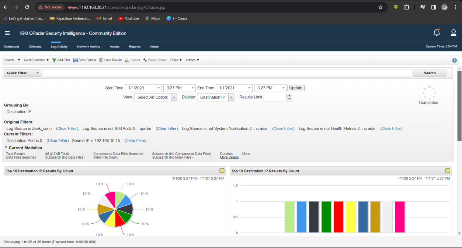Open the Network Activity tab
The width and height of the screenshot is (462, 248).
pyautogui.click(x=88, y=47)
